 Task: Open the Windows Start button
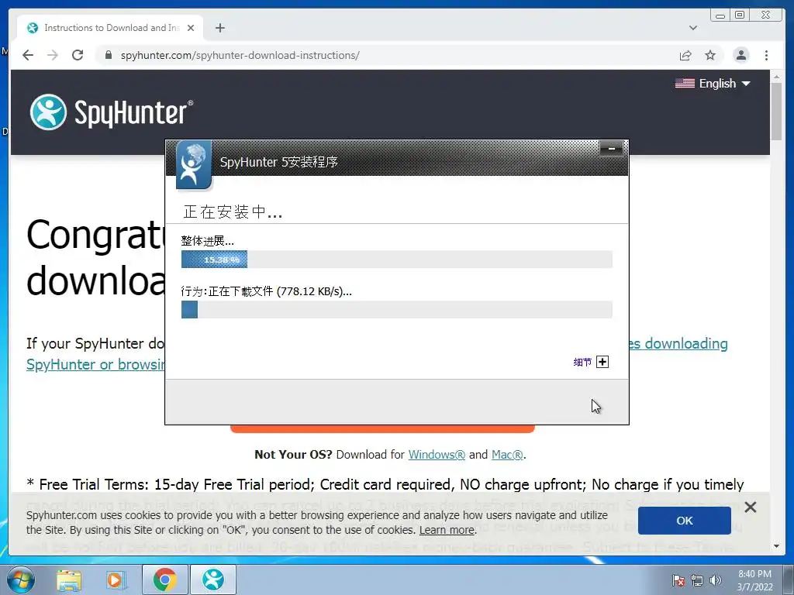[x=20, y=580]
